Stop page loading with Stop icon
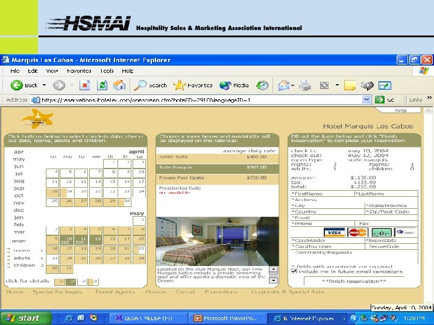The width and height of the screenshot is (434, 325). click(x=85, y=85)
